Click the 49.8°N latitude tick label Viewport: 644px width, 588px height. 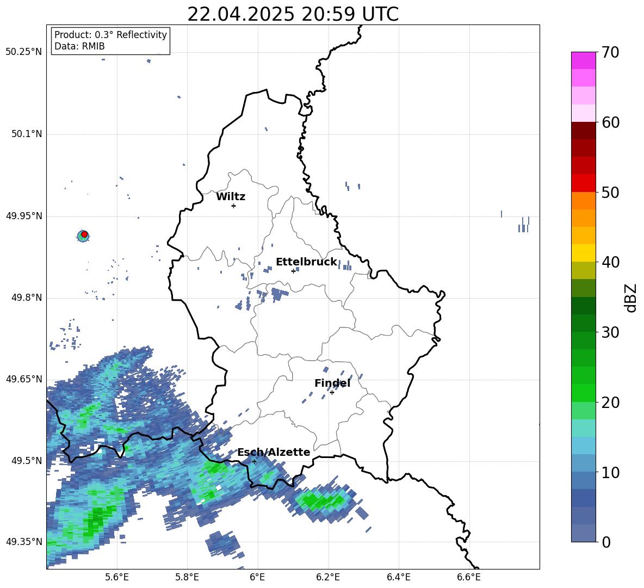tap(27, 298)
